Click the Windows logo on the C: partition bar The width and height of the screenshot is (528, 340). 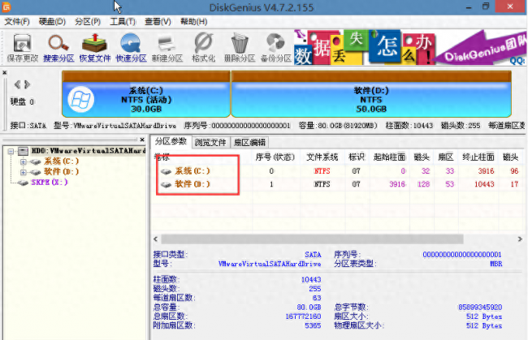pos(80,100)
